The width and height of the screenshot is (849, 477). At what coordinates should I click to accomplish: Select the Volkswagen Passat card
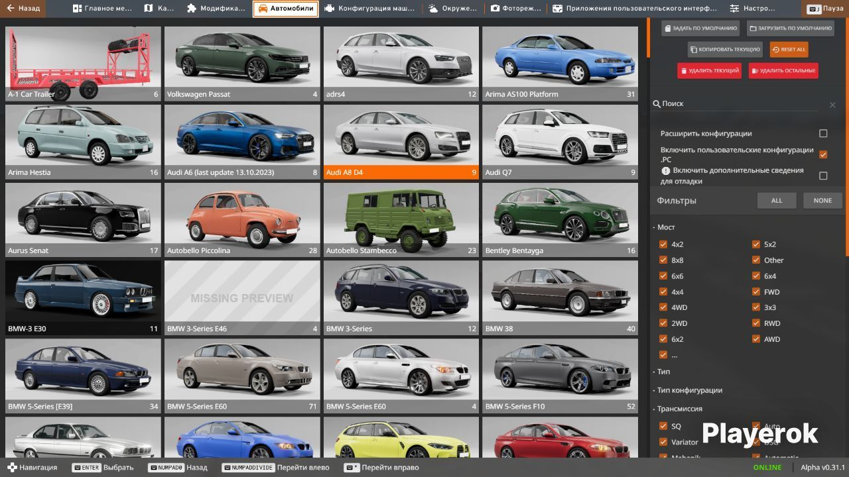pyautogui.click(x=242, y=64)
